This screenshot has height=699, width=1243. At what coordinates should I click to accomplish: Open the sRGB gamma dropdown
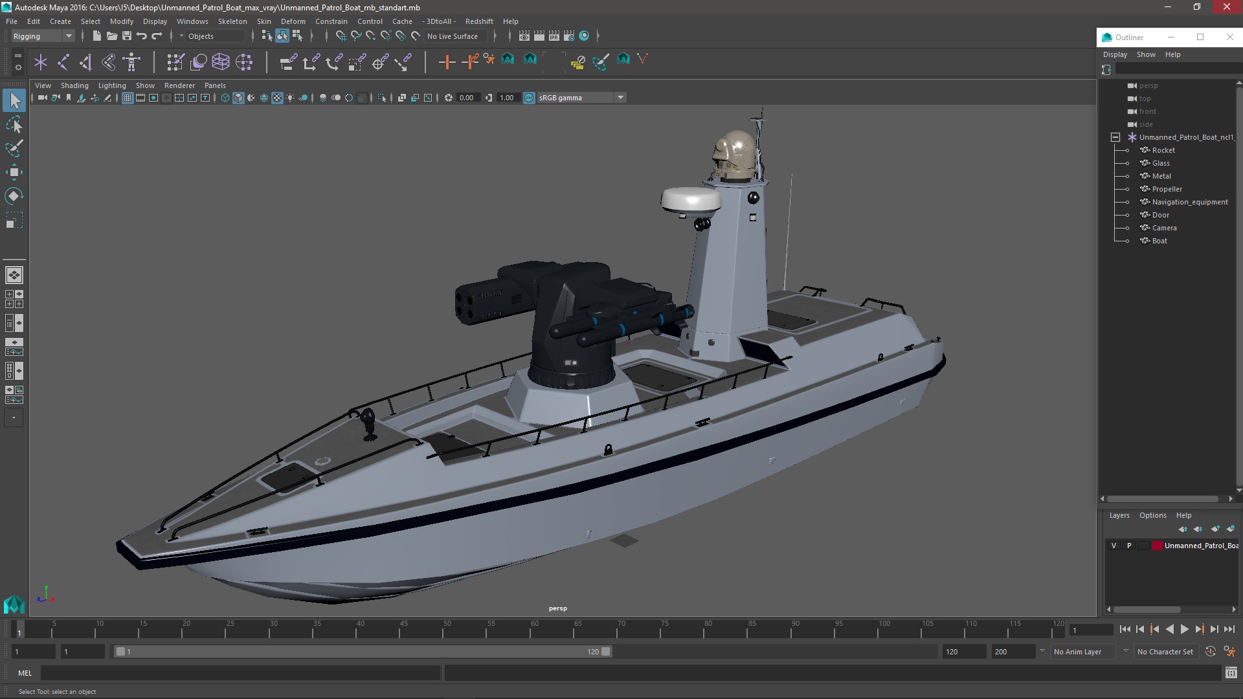click(620, 98)
